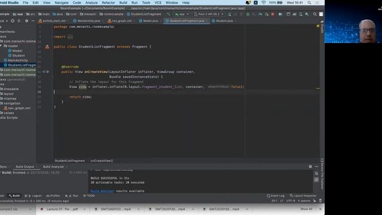Click the override gutter icon beside onCreateView
Viewport: 382px width, 215px height.
click(x=45, y=72)
